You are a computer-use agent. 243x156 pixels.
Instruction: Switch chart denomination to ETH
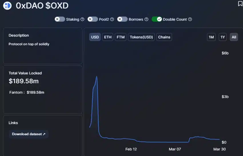tap(108, 37)
